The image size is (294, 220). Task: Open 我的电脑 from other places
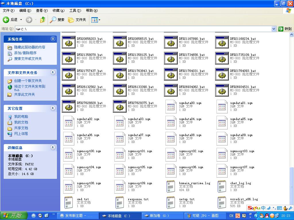tap(21, 117)
